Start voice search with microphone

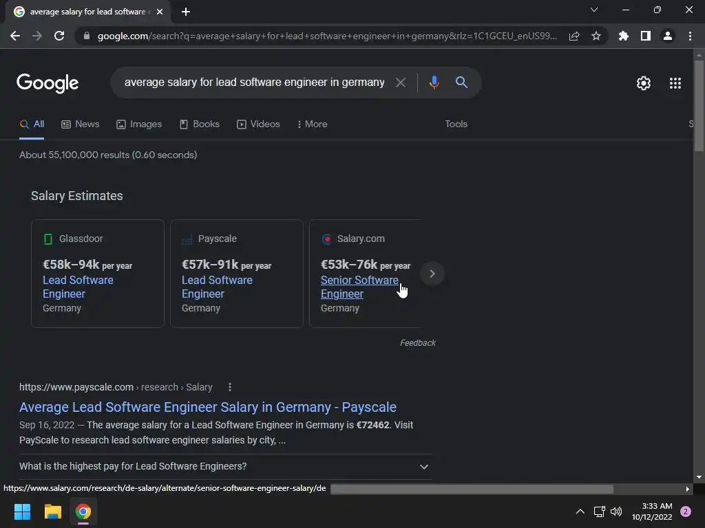(x=434, y=82)
